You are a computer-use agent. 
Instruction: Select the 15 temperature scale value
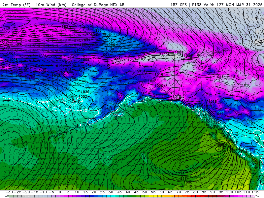(x=85, y=192)
